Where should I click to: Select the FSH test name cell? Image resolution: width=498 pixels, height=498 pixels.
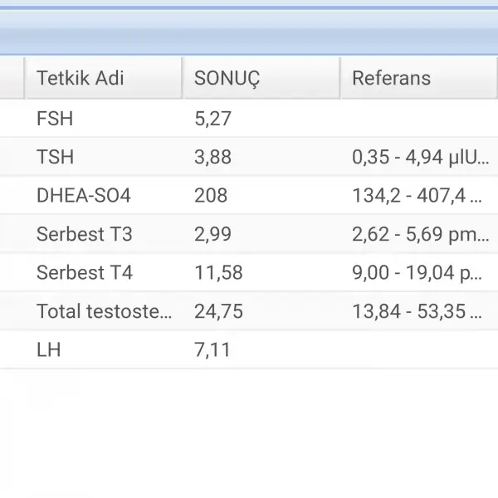(x=55, y=119)
